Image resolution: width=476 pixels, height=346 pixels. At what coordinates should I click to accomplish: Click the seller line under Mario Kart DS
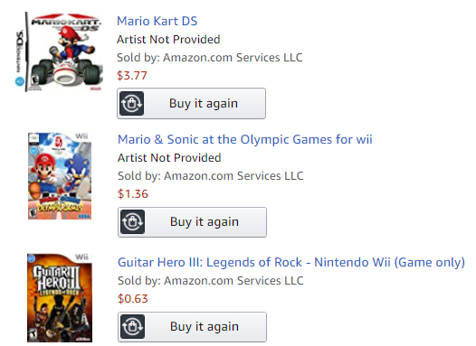click(x=210, y=58)
